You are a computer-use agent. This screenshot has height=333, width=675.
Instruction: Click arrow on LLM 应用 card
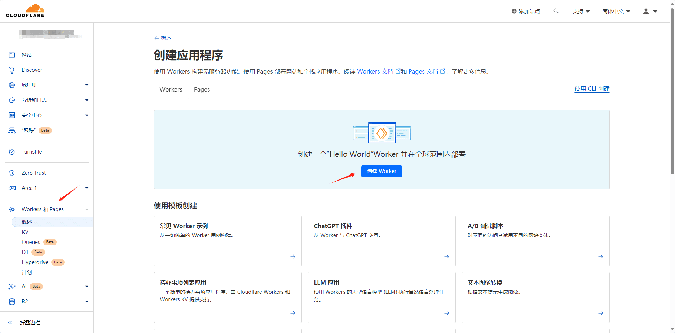447,313
